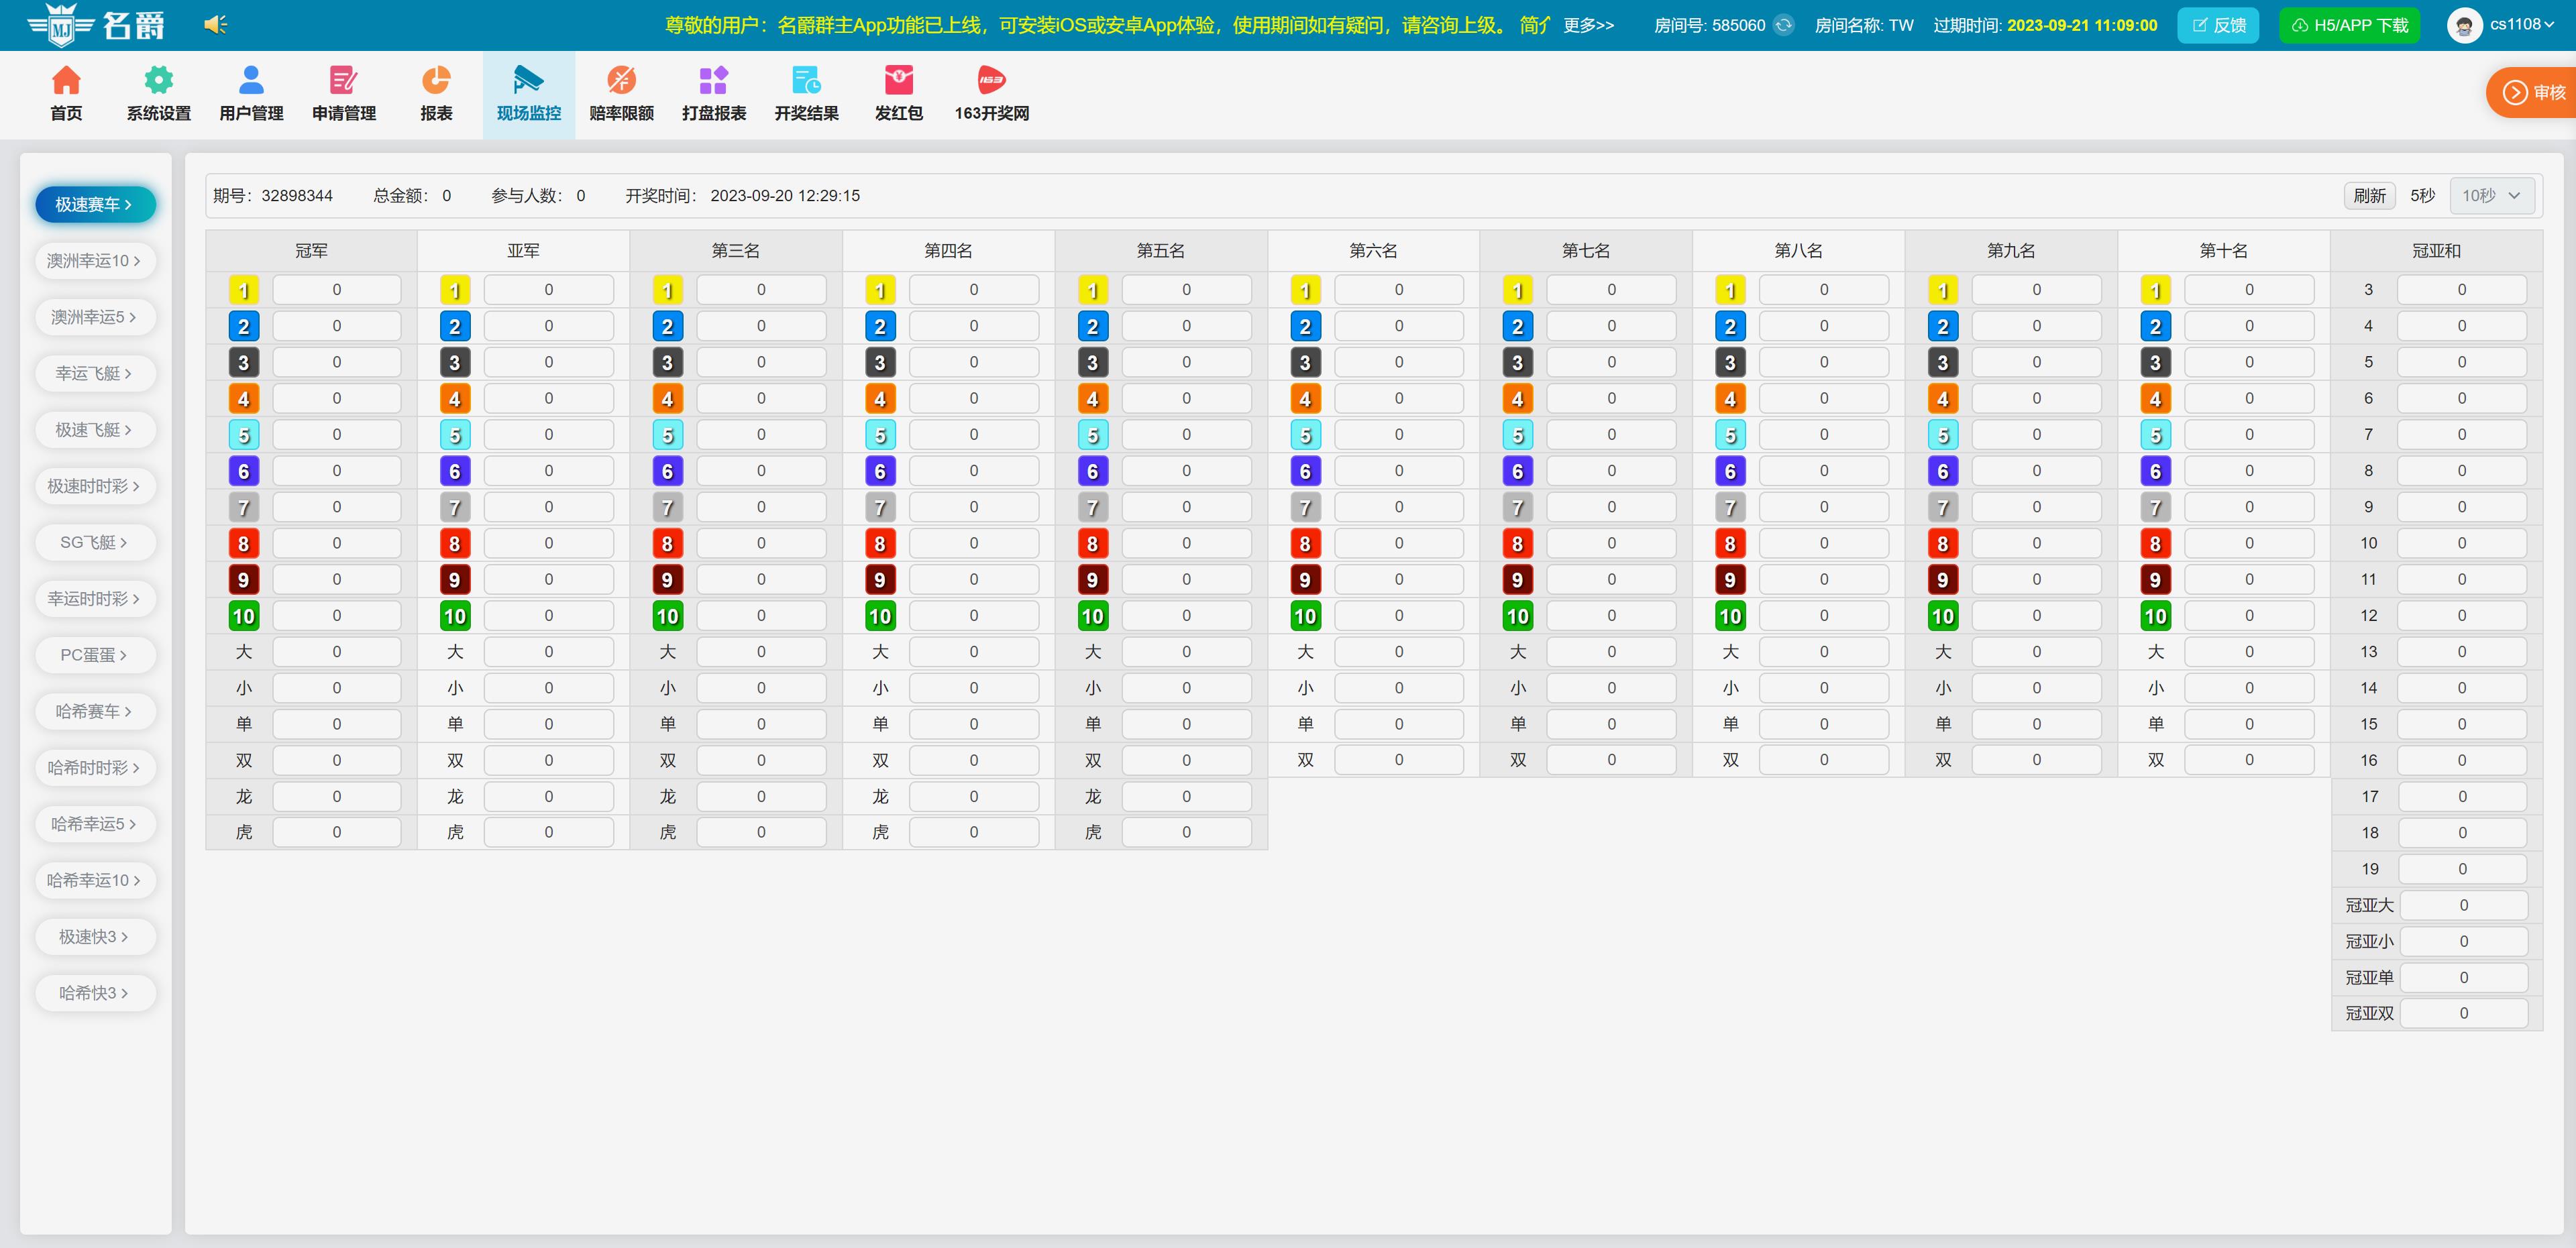Click the 冠亚大 value input field
Image resolution: width=2576 pixels, height=1248 pixels.
(x=2463, y=906)
